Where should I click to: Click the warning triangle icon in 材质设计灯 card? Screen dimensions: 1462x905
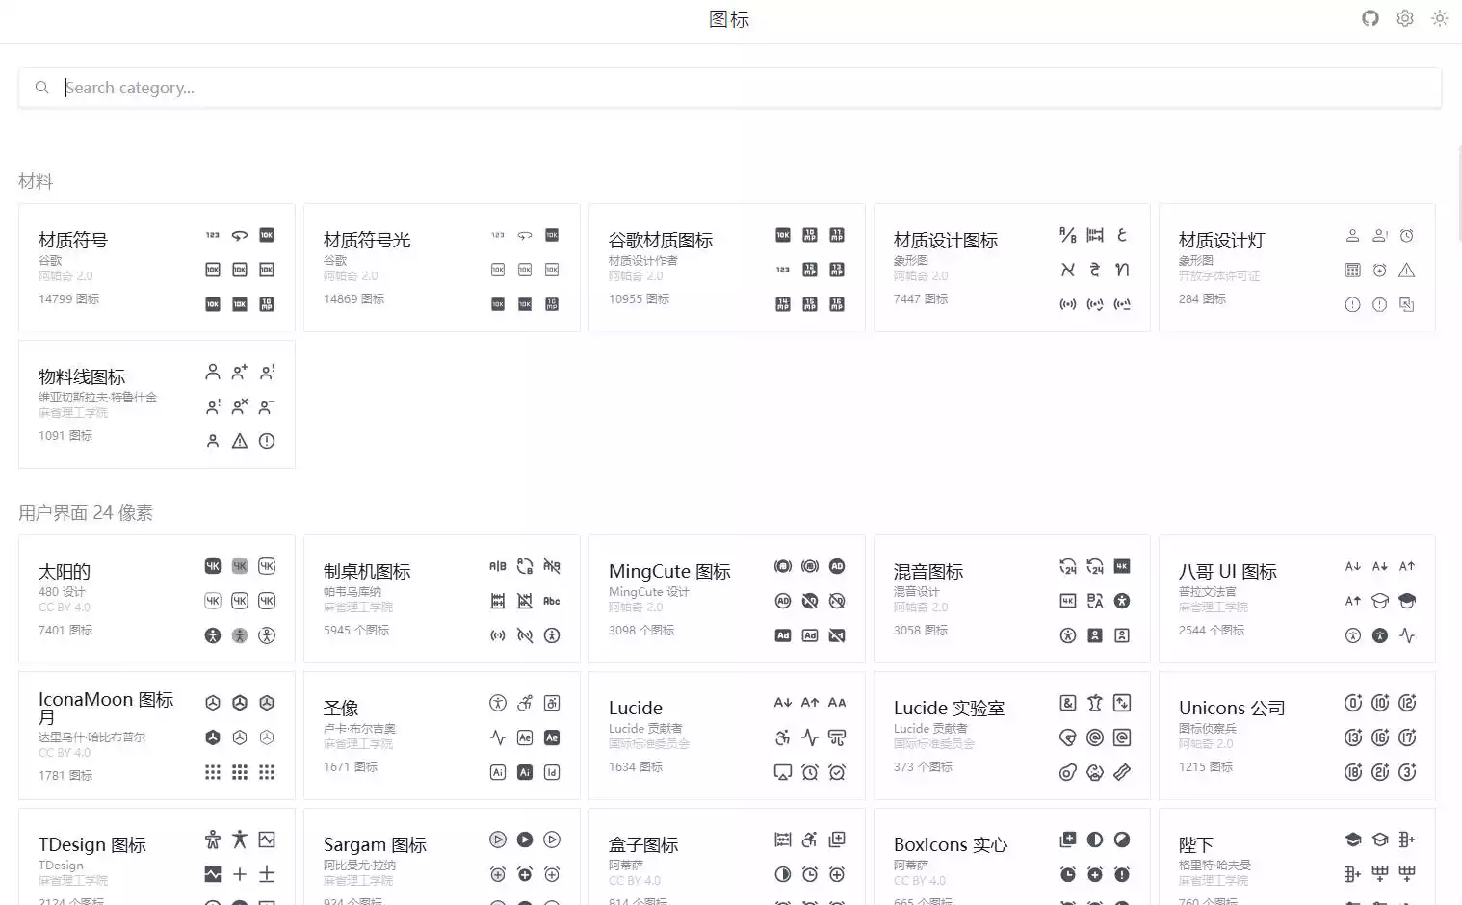coord(1407,270)
